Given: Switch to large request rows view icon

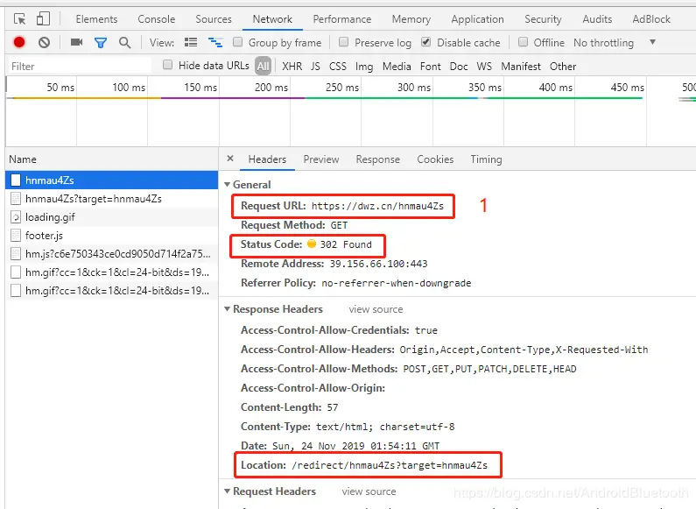Looking at the screenshot, I should (x=191, y=43).
